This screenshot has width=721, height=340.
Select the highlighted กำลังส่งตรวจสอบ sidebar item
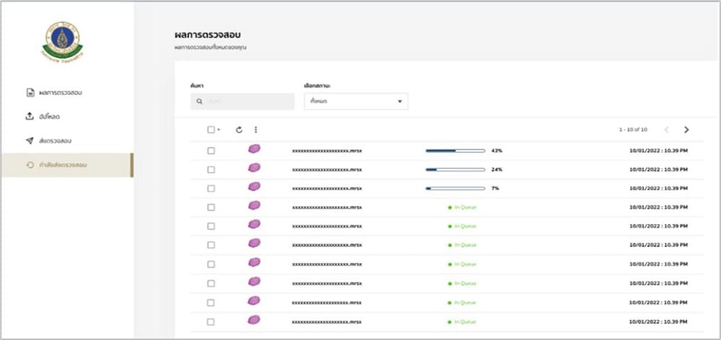pos(63,165)
